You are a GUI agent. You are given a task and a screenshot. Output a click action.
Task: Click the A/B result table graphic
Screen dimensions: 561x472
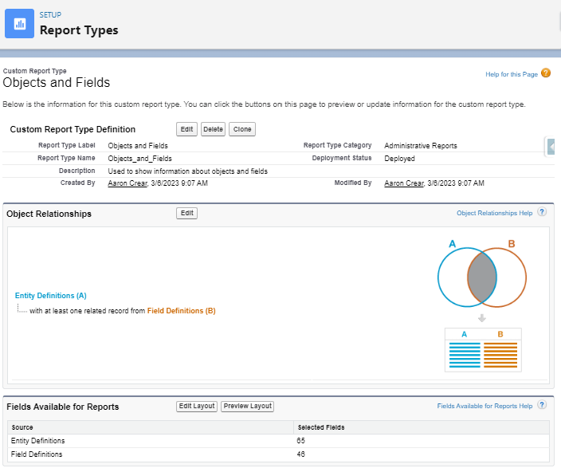point(483,348)
